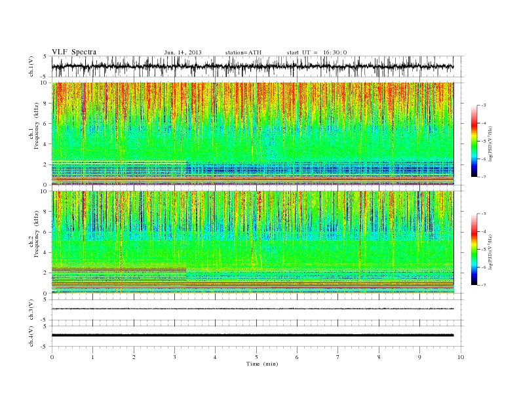Viewport: 519px width, 401px height.
Task: Select the "start UT = 16:30:0" text
Action: [317, 52]
